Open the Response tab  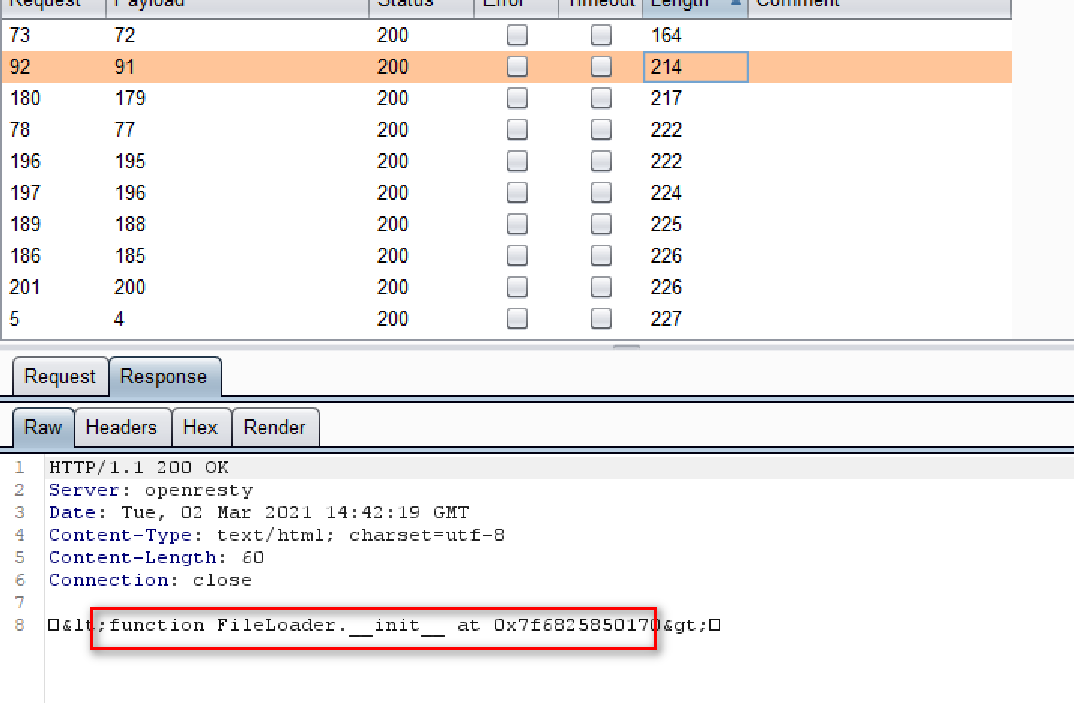coord(163,376)
